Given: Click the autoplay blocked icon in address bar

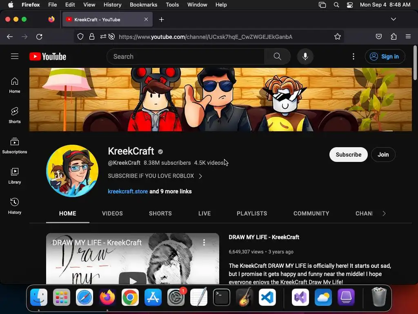Looking at the screenshot, I should (x=112, y=36).
